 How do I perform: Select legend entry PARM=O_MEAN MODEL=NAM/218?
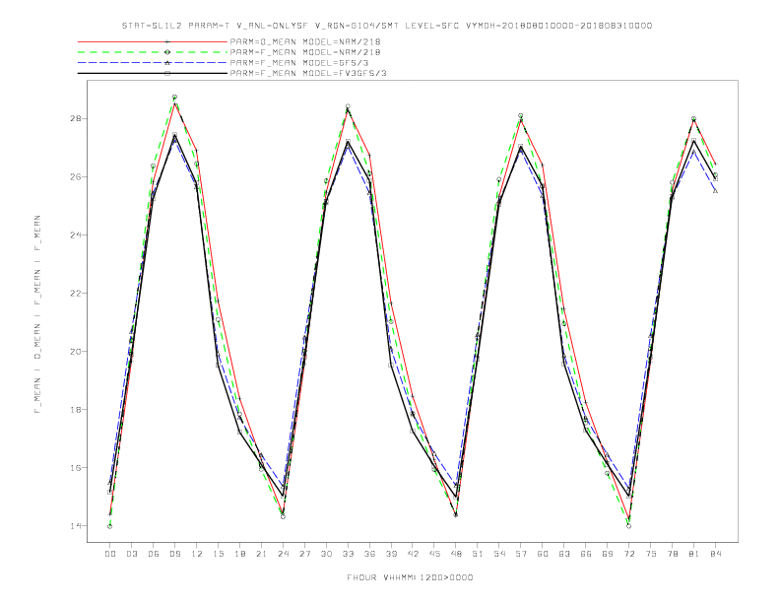click(x=305, y=41)
